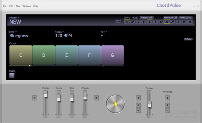Click the G note key in chord strip
Image resolution: width=202 pixels, height=123 pixels.
coord(167,22)
